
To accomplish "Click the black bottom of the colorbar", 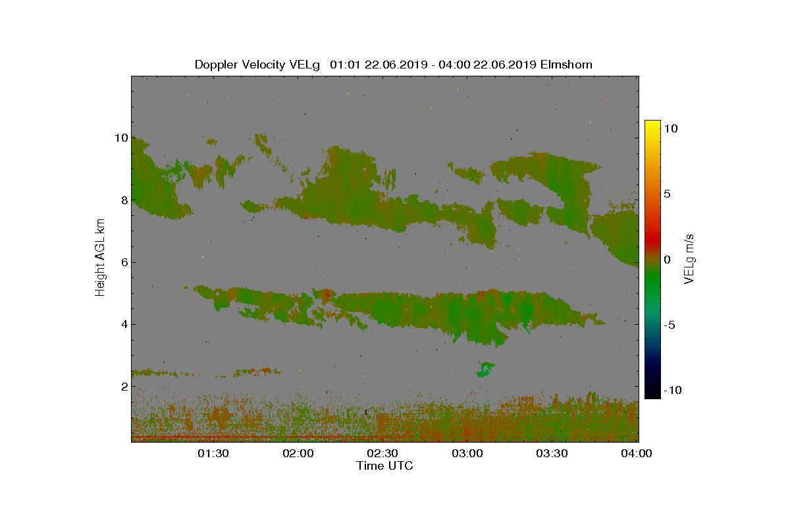I will click(652, 394).
